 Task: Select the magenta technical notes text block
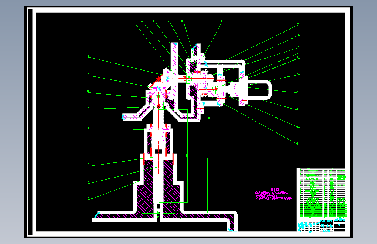[274, 194]
